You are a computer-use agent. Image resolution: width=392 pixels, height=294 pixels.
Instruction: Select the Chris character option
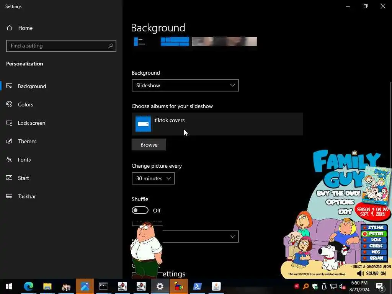[374, 246]
